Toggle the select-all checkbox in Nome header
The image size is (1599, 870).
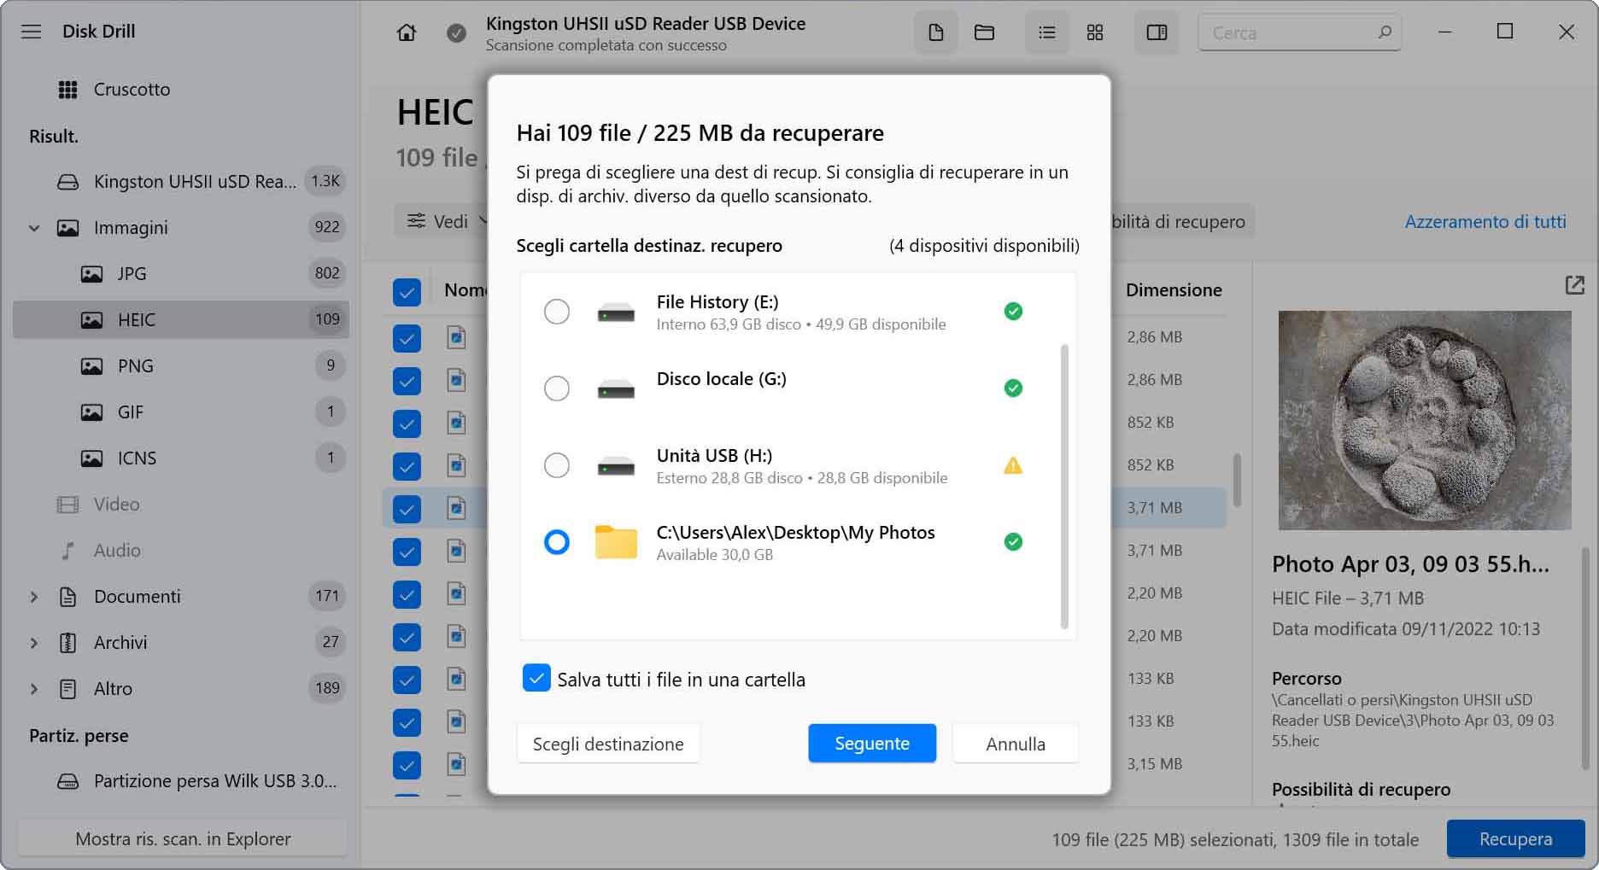[x=407, y=292]
